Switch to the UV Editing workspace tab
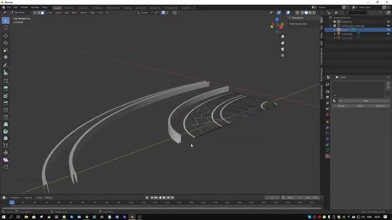Screen dimensions: 392x220 click(97, 8)
